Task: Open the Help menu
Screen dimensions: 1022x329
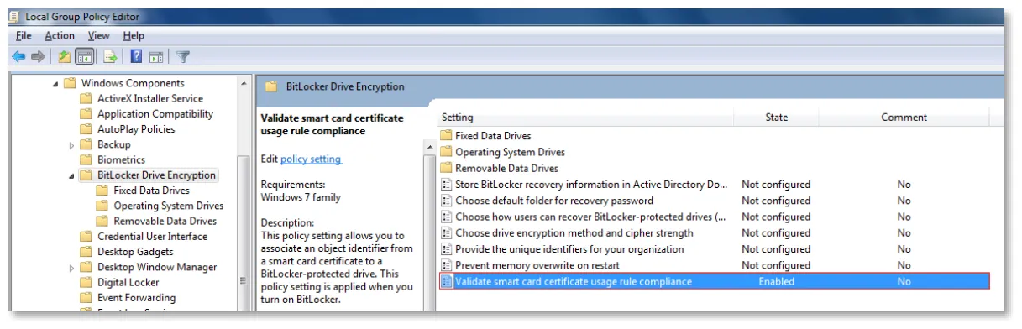Action: (x=134, y=36)
